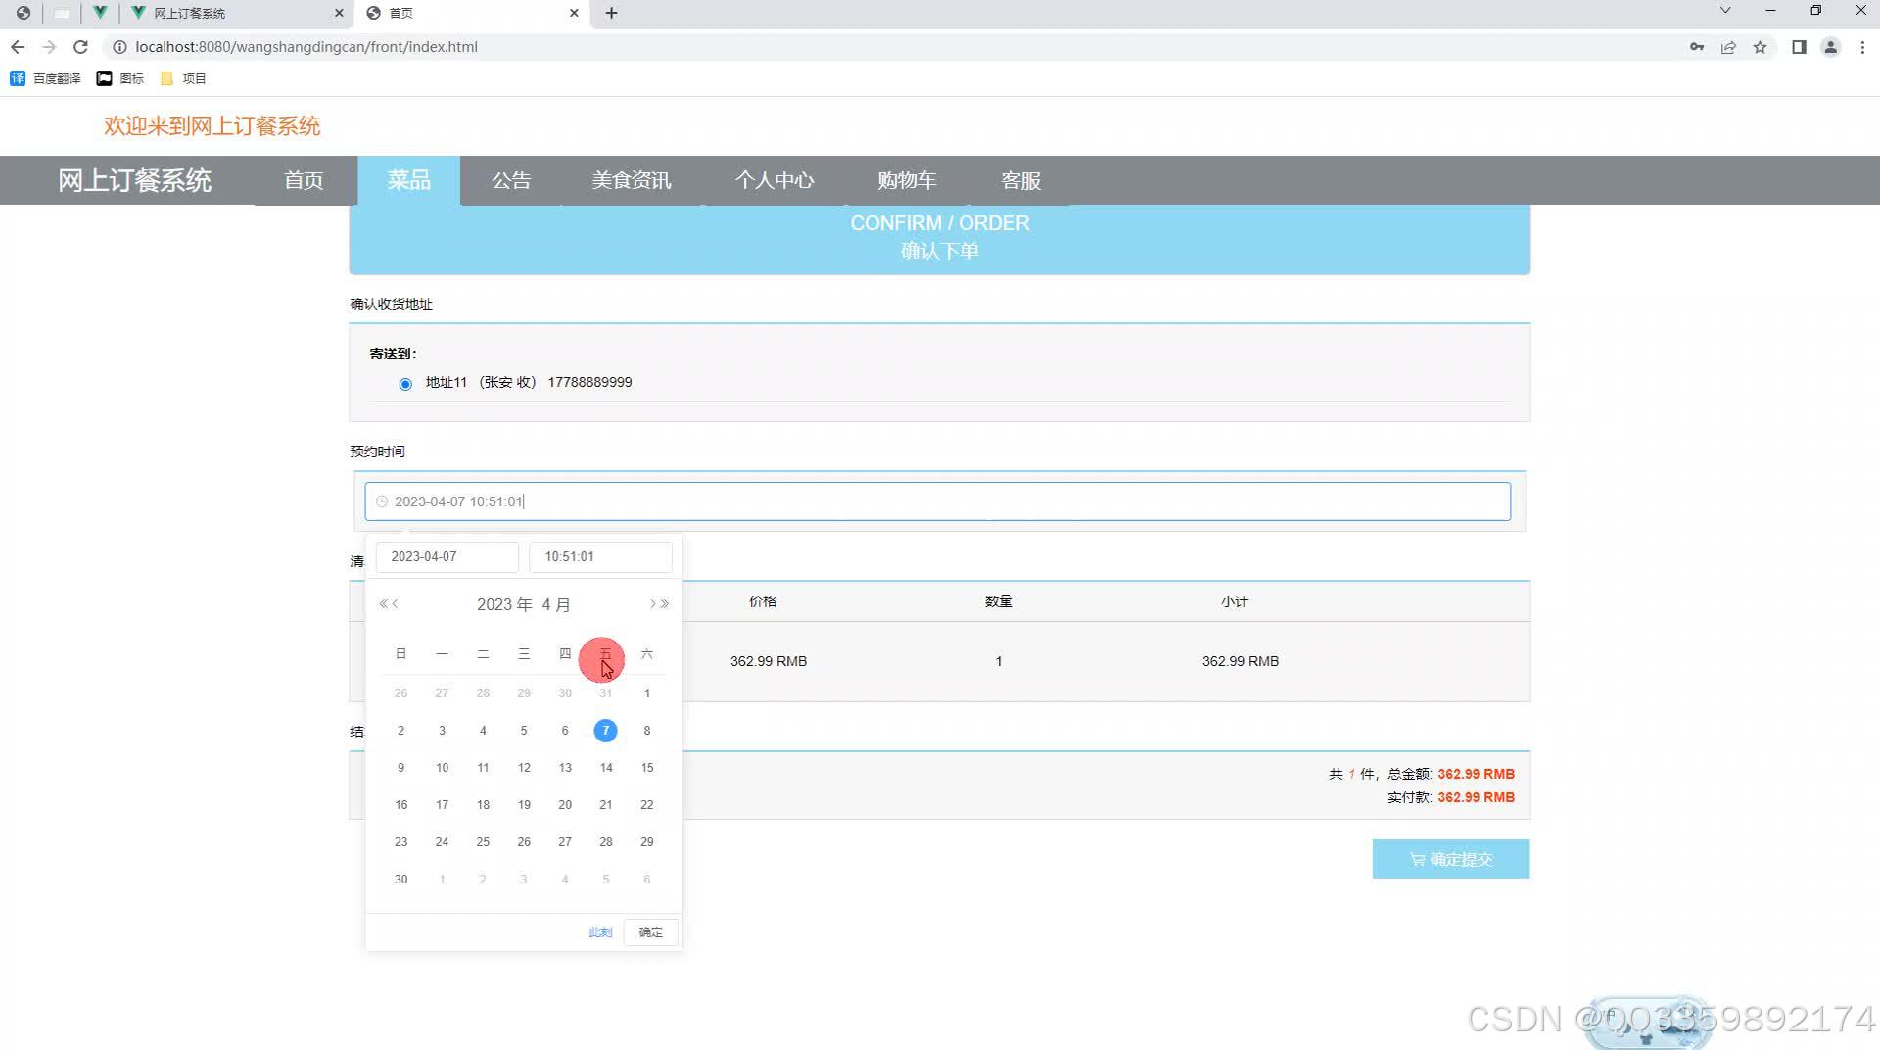Go back to previous page
The image size is (1880, 1050).
tap(18, 47)
